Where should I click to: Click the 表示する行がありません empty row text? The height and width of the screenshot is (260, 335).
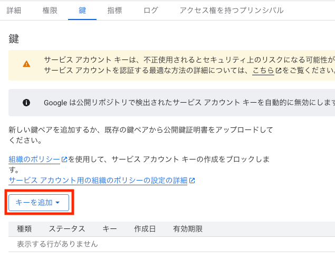[x=58, y=244]
